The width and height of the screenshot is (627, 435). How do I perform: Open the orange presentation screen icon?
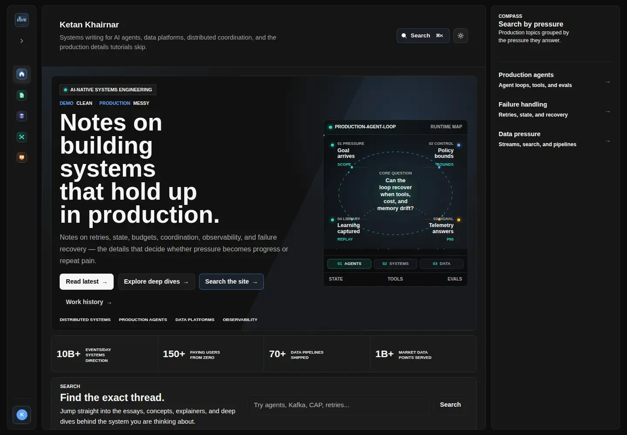pyautogui.click(x=22, y=157)
